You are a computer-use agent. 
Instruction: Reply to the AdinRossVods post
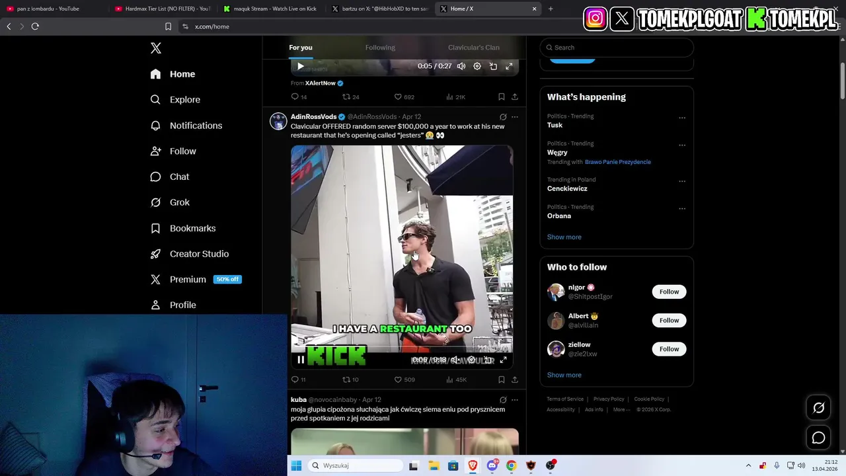(x=298, y=379)
